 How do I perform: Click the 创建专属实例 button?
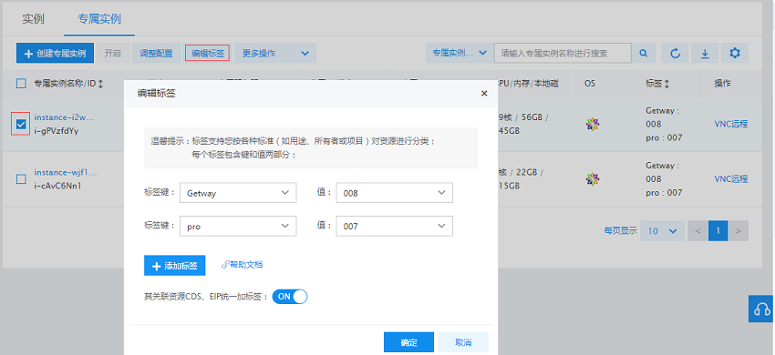(55, 53)
